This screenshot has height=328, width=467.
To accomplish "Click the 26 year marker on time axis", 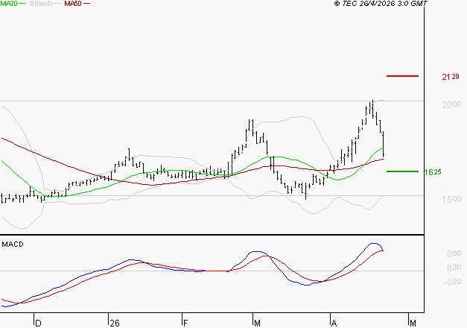I will 115,324.
